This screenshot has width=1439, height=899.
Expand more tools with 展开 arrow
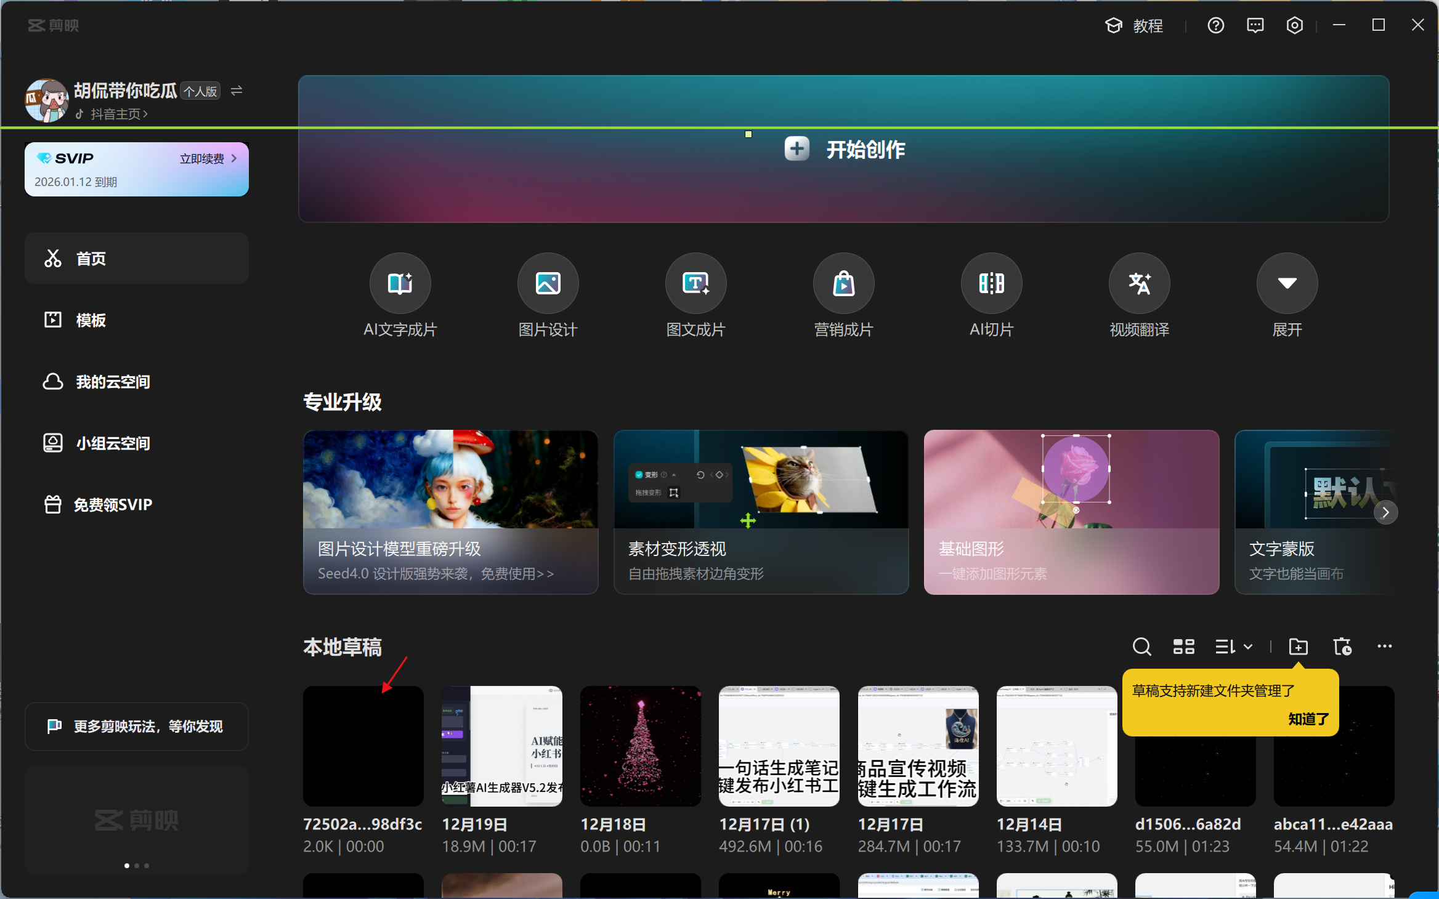1287,283
